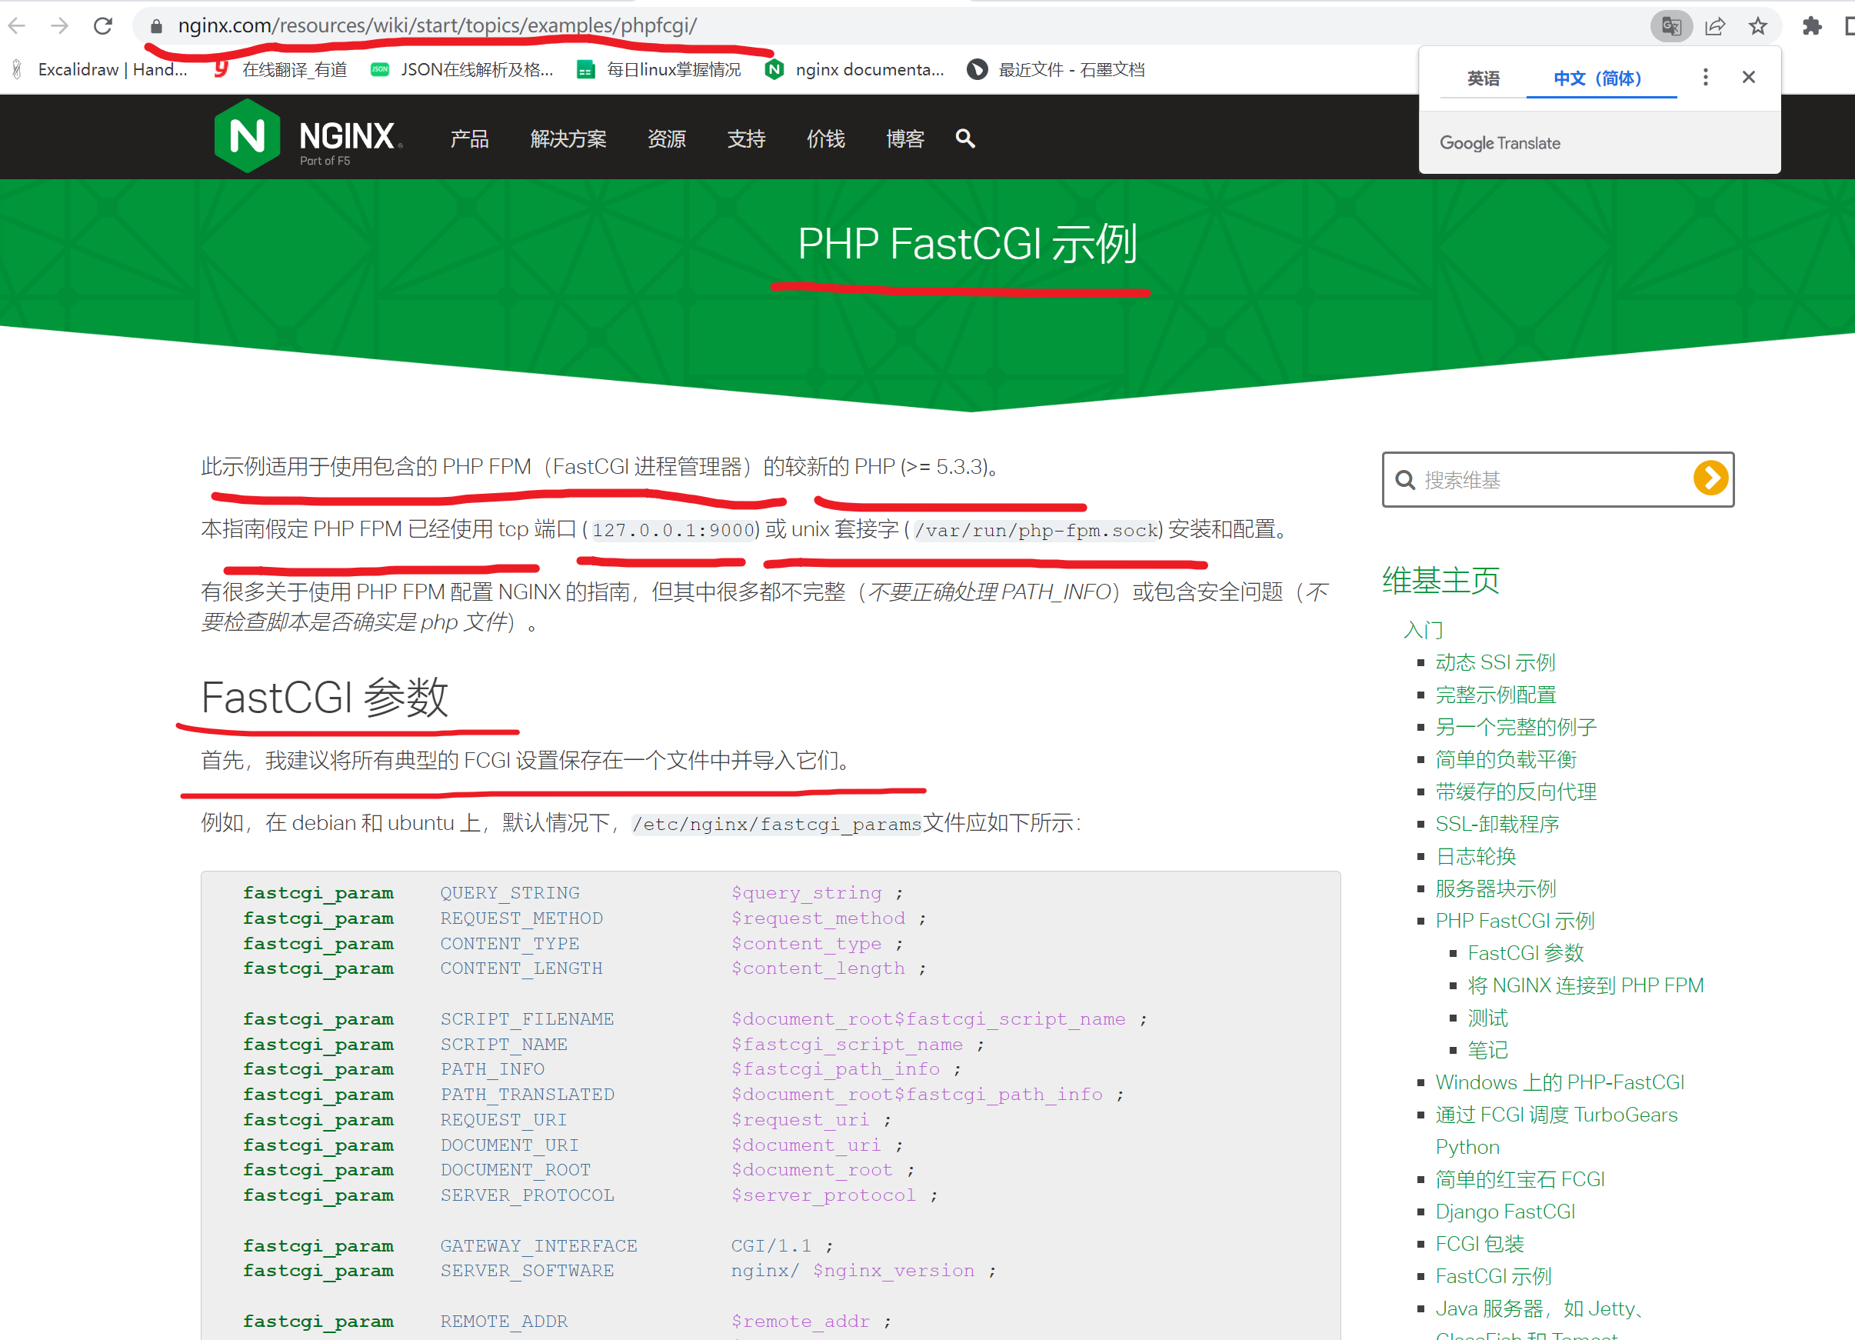Click the Google Translate icon in address bar
This screenshot has width=1855, height=1340.
pos(1670,26)
